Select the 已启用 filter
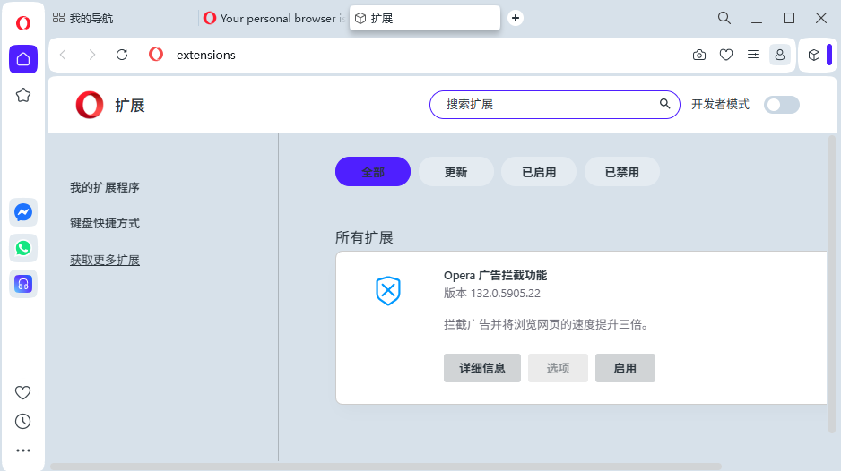The width and height of the screenshot is (841, 471). (539, 171)
